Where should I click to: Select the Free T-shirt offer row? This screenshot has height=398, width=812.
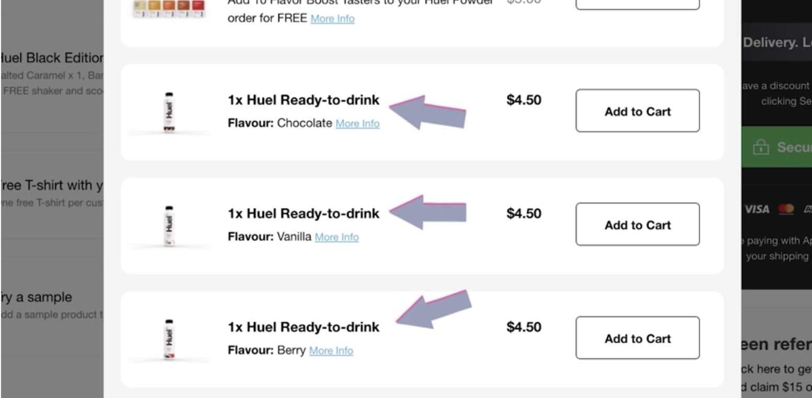point(52,186)
